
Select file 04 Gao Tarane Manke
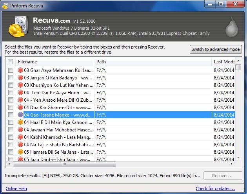click(58, 115)
